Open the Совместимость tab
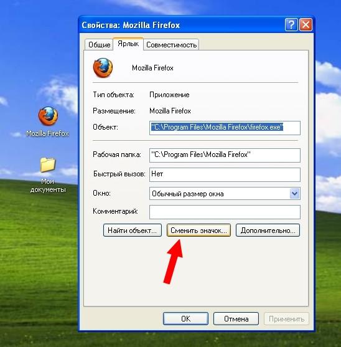 pos(171,45)
